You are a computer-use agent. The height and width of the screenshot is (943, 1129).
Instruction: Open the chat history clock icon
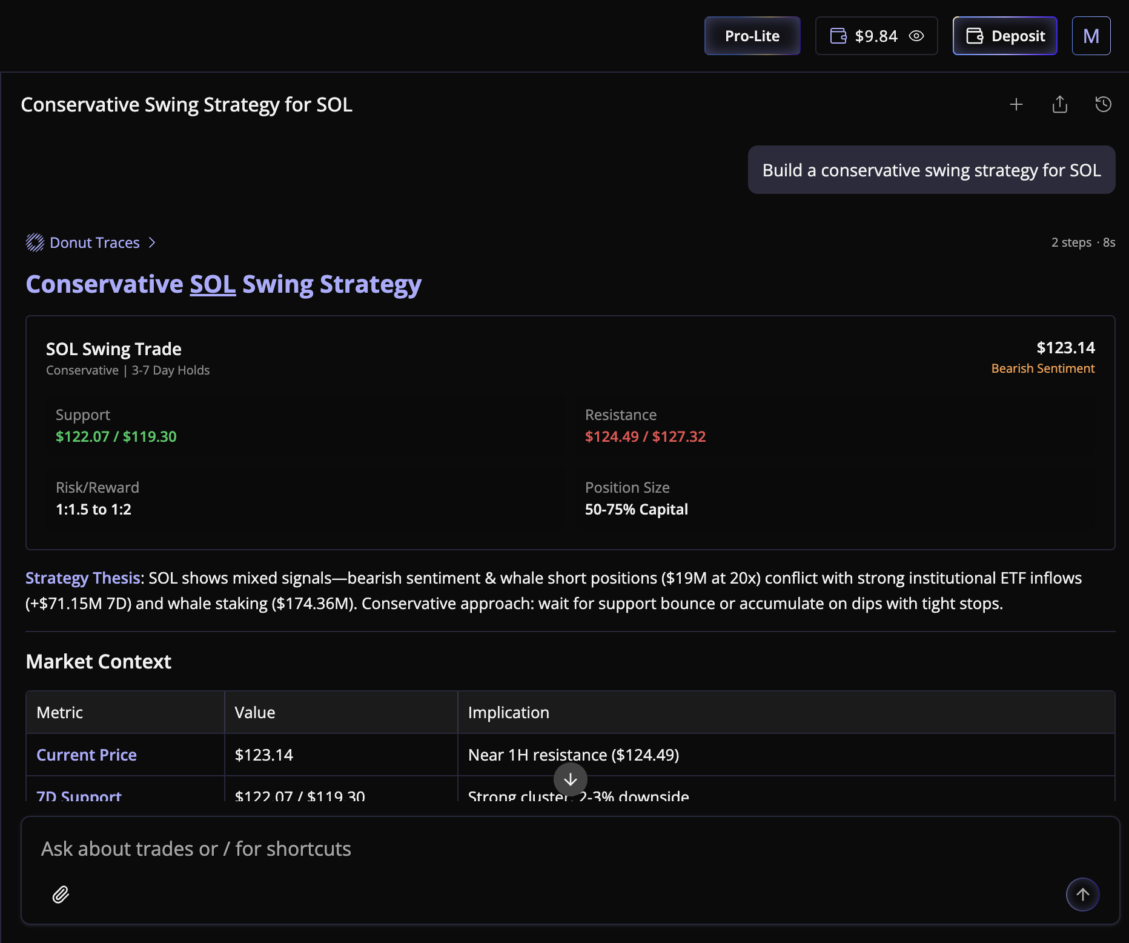click(x=1103, y=105)
